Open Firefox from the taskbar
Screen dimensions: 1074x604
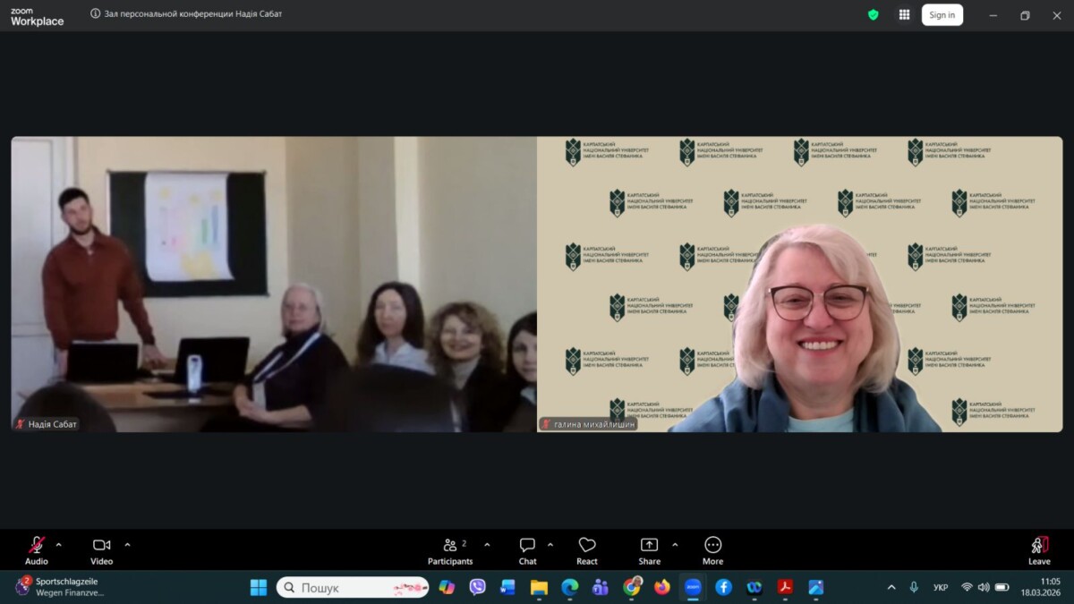click(x=662, y=587)
